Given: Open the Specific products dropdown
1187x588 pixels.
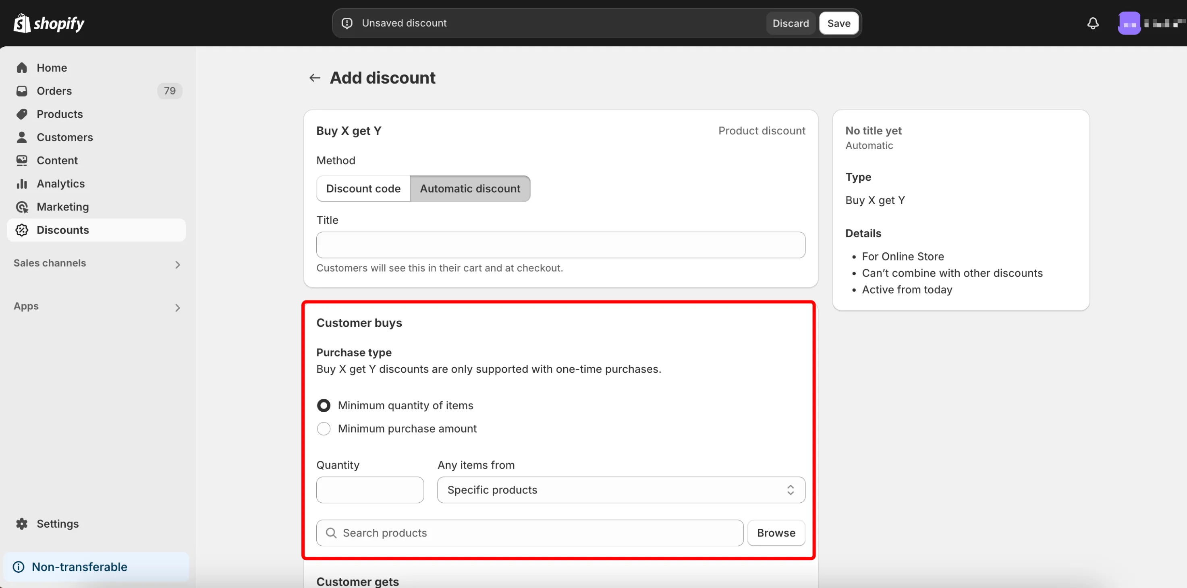Looking at the screenshot, I should [x=621, y=489].
